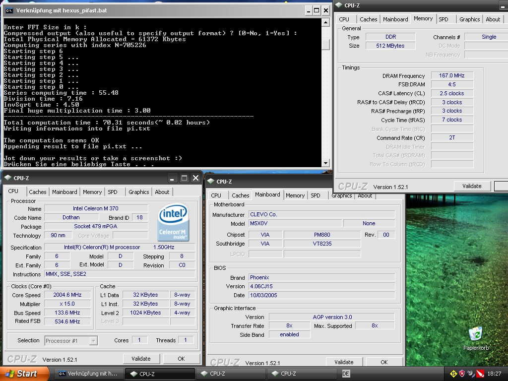Click the Multiplier value x 15.0
The image size is (508, 381).
(x=67, y=304)
